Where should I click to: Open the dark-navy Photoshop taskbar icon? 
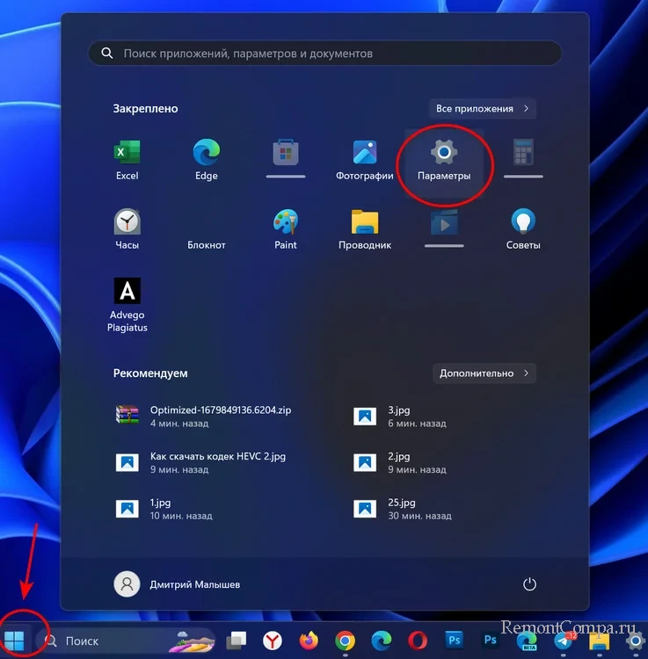pos(491,640)
